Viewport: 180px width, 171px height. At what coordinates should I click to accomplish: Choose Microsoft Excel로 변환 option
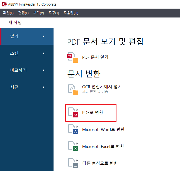click(96, 146)
